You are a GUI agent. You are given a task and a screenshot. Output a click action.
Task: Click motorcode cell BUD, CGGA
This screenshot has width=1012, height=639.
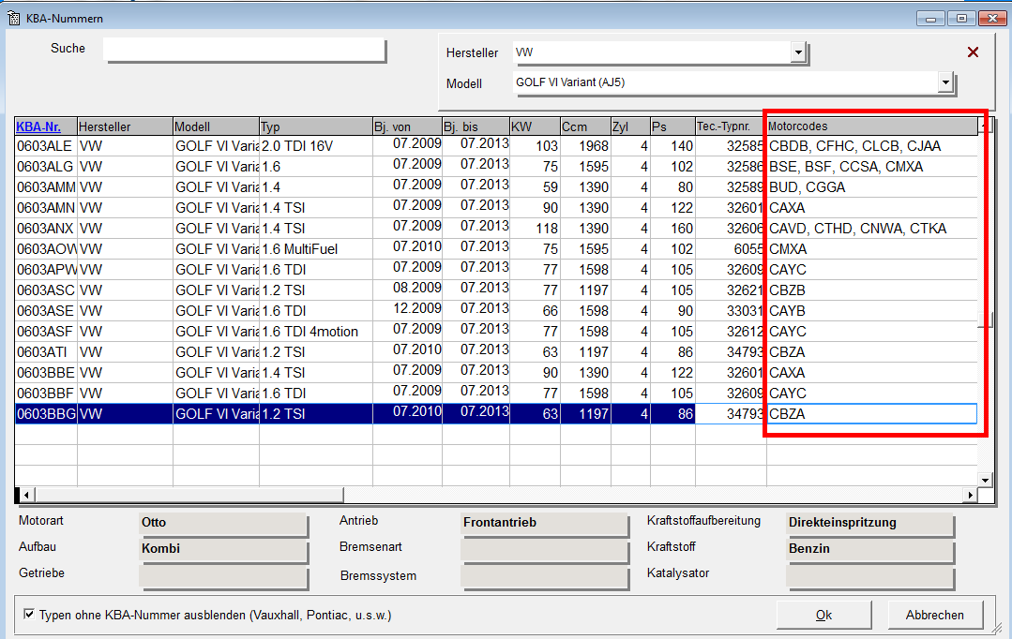pos(872,187)
